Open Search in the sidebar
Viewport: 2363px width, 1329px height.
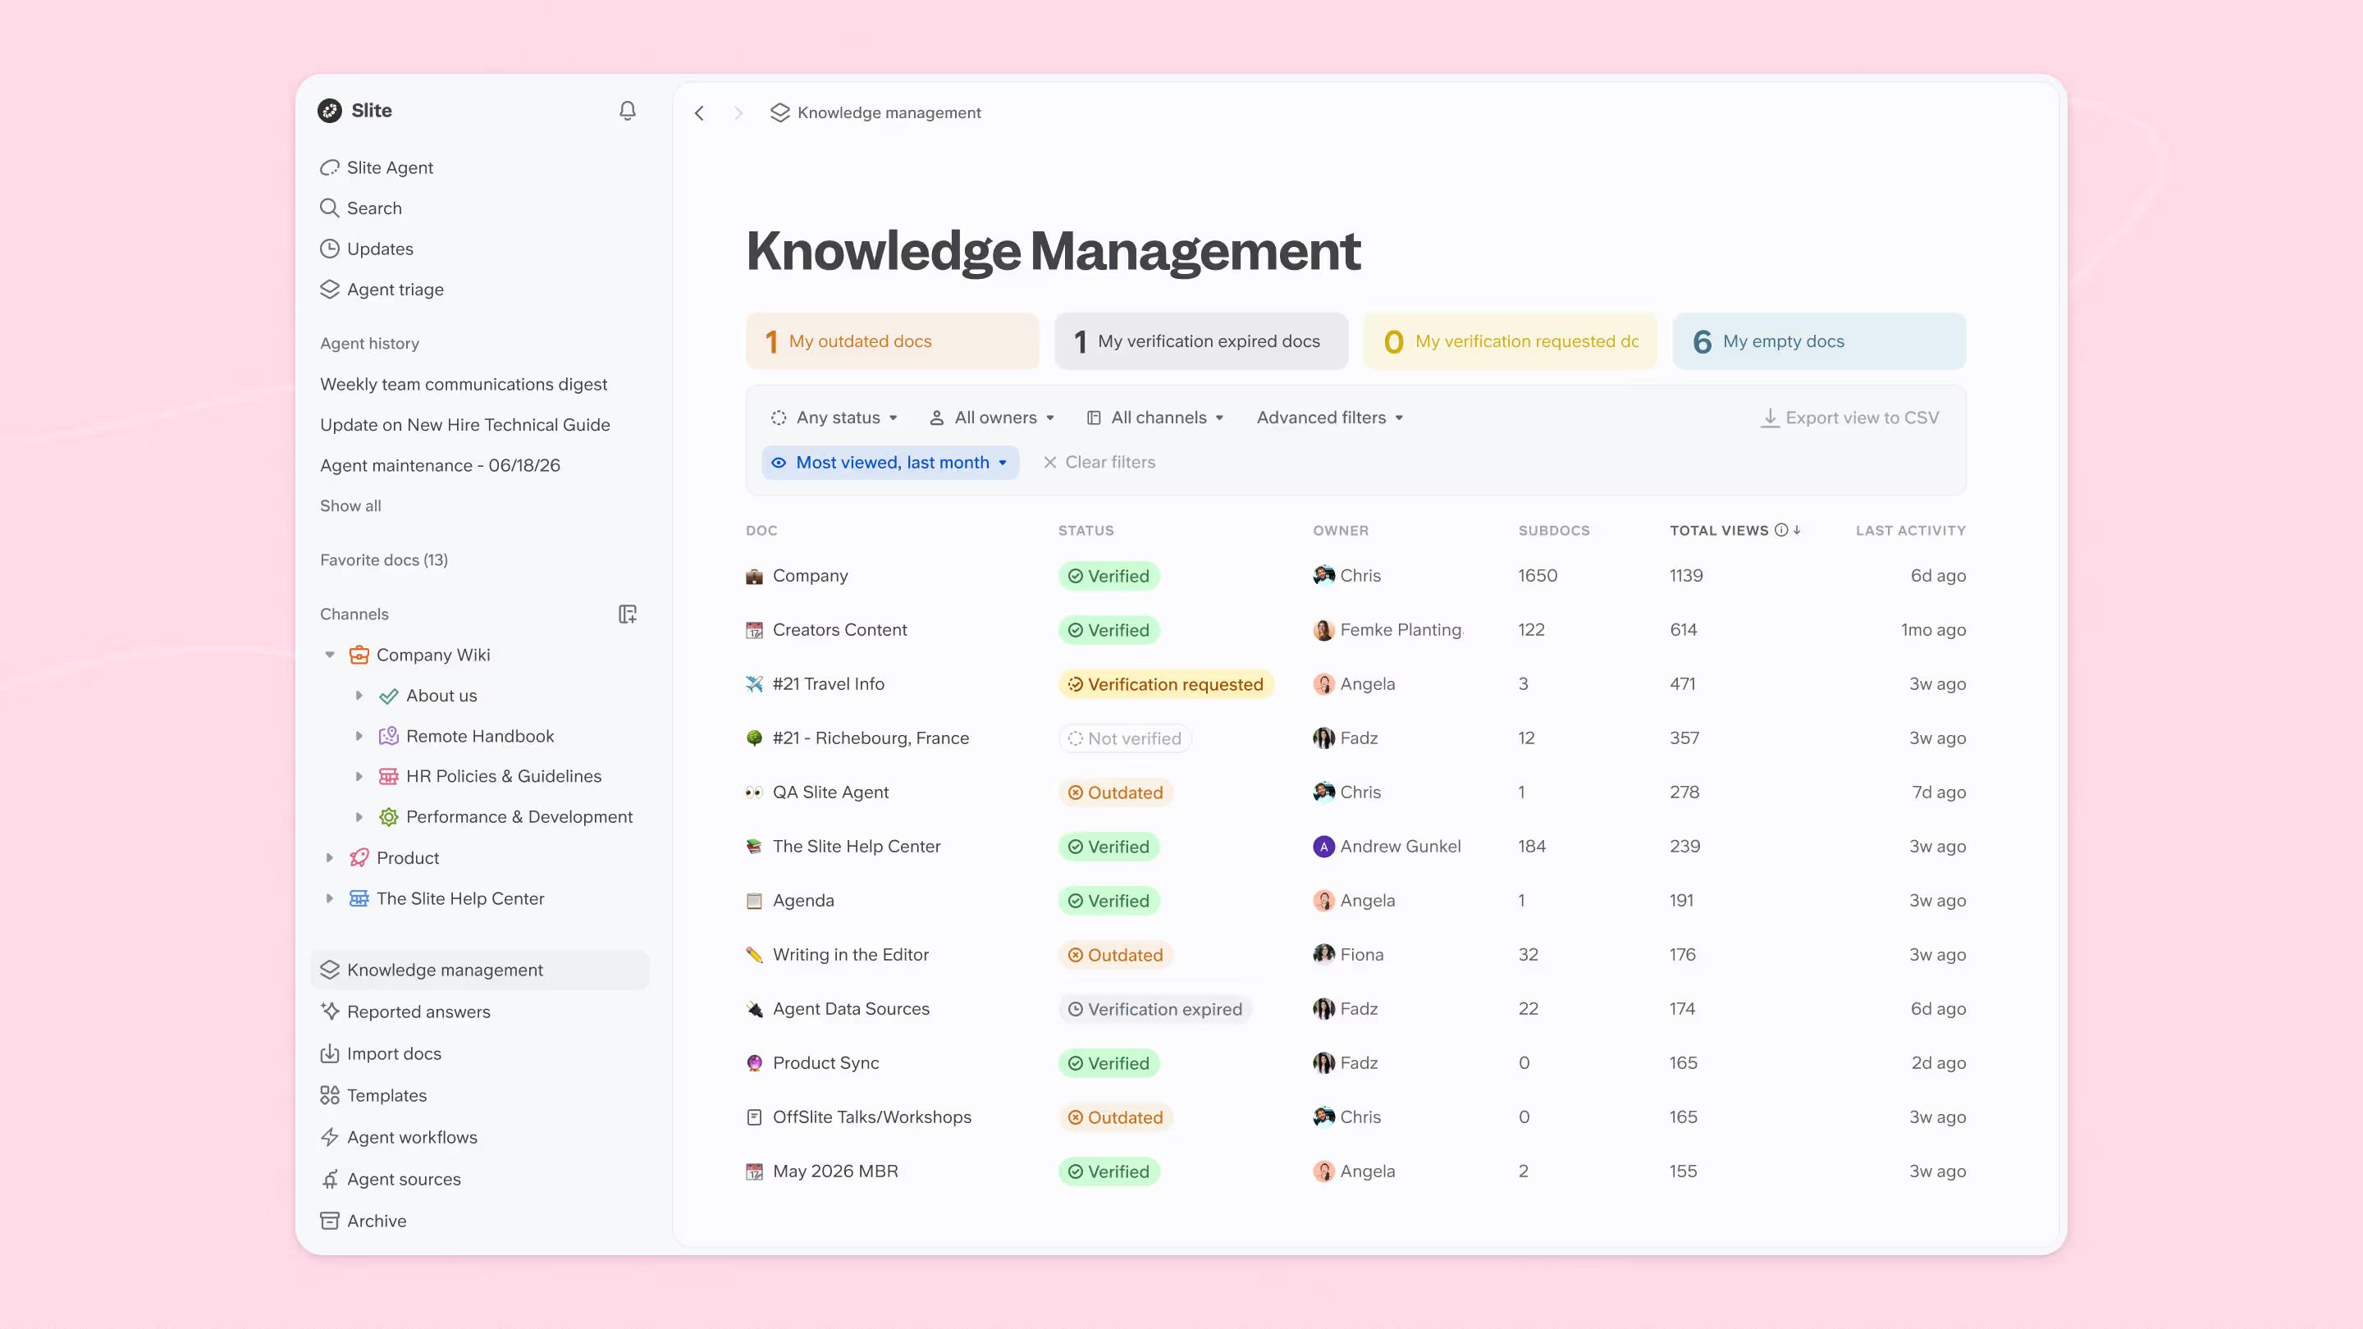pyautogui.click(x=360, y=208)
